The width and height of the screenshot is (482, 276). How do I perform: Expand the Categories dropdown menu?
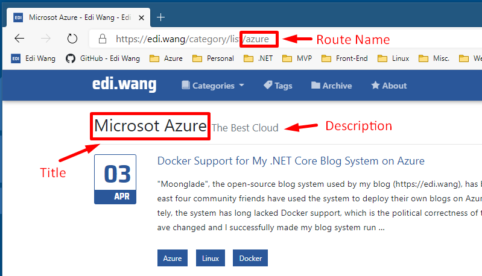click(213, 86)
